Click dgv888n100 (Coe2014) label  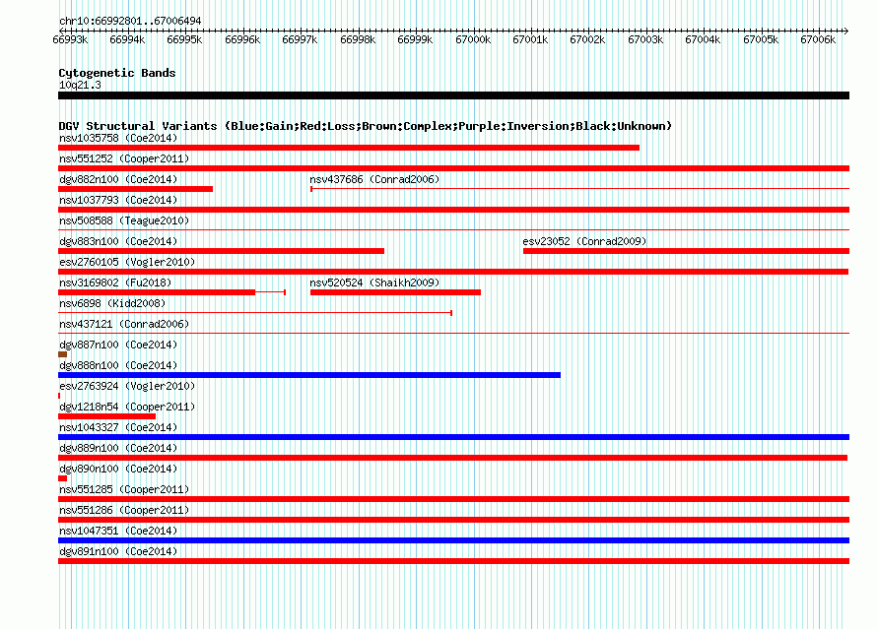(x=118, y=365)
